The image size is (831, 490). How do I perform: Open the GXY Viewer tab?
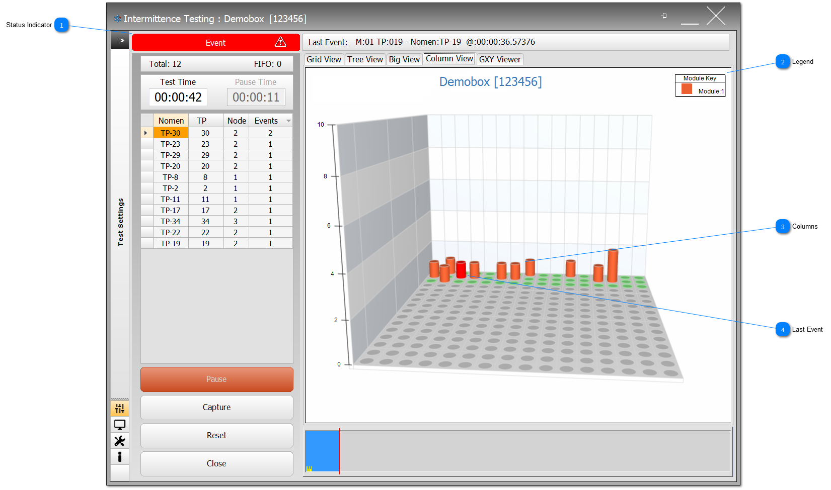point(500,59)
